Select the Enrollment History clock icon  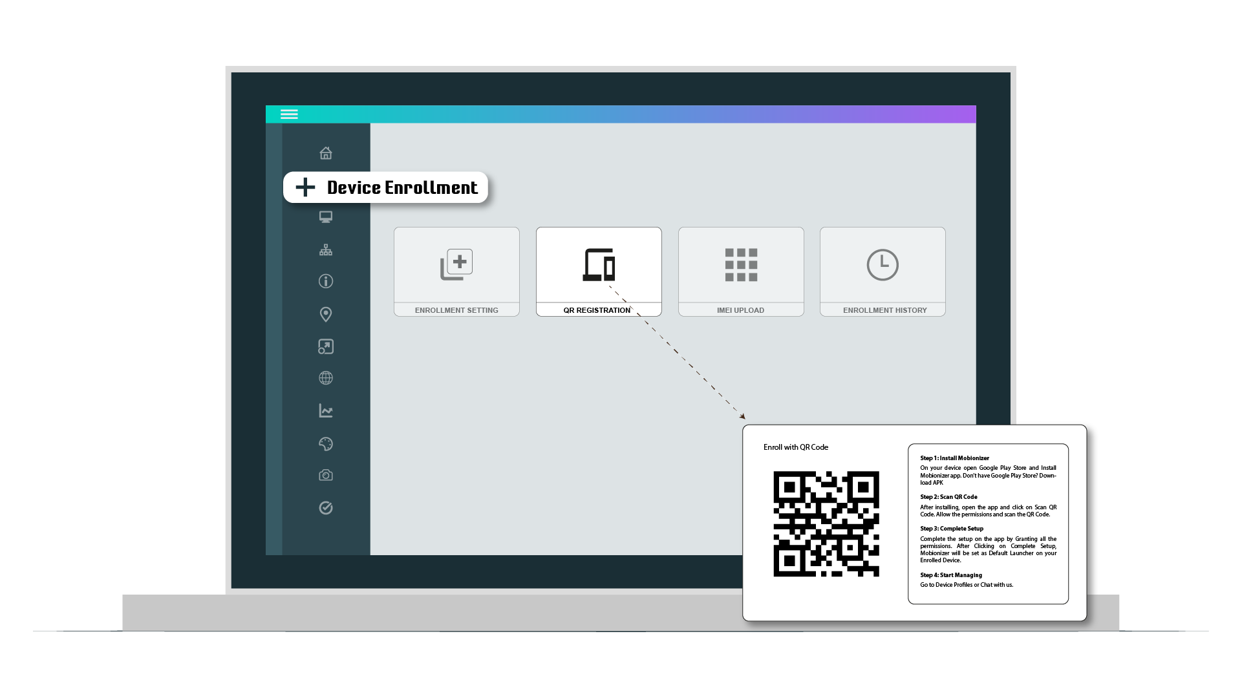tap(883, 265)
